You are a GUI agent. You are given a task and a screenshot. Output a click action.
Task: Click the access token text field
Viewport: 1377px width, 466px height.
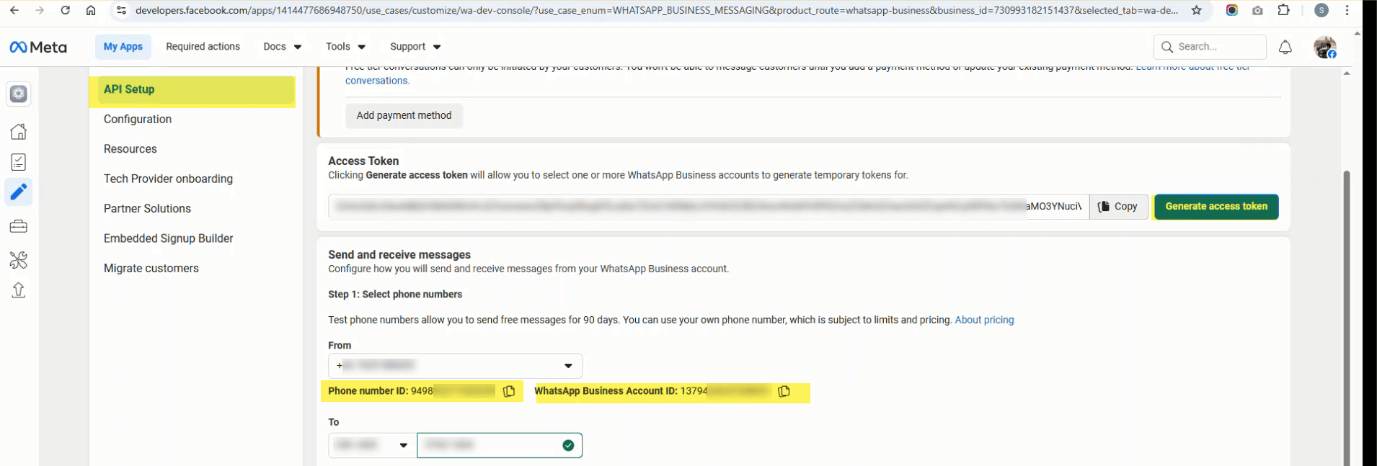click(709, 207)
